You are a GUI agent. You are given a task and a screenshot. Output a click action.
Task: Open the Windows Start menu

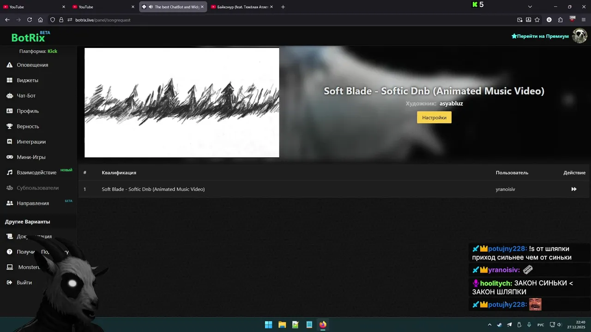[268, 325]
